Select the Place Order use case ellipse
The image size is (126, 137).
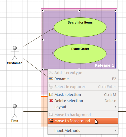[x=80, y=54]
